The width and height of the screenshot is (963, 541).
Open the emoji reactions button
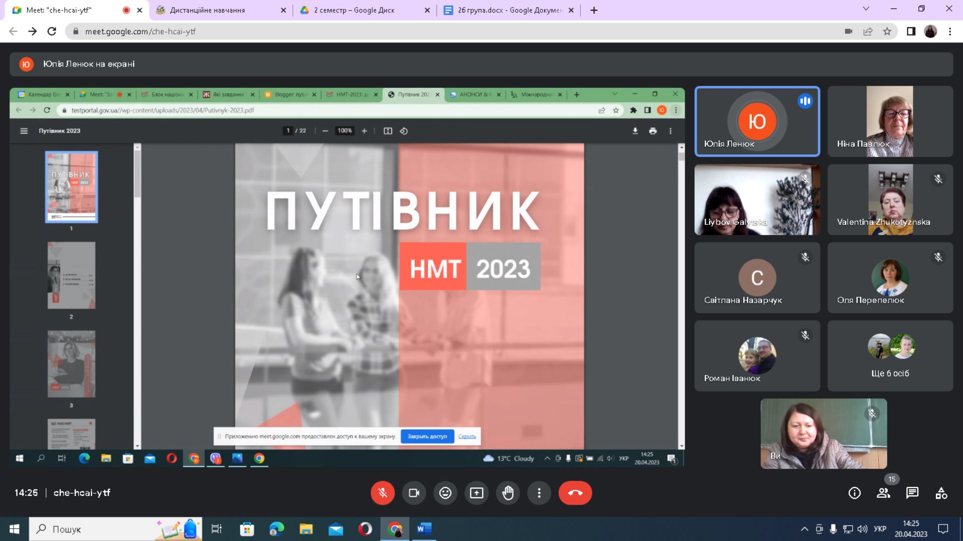(x=445, y=493)
